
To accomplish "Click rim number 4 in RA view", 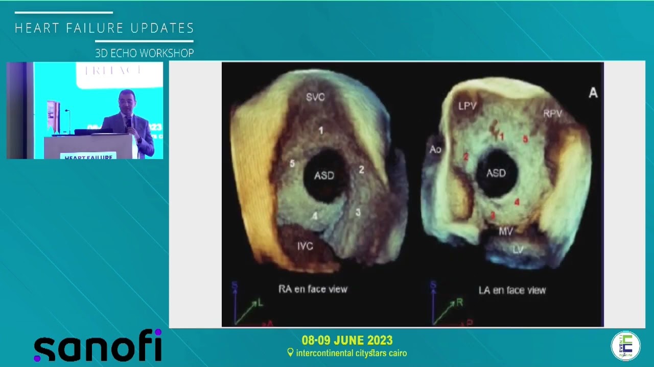I will 315,216.
